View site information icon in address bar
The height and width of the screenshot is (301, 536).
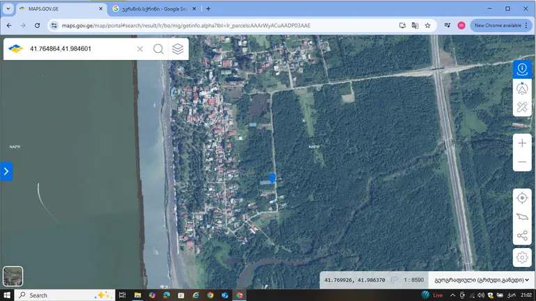coord(54,25)
